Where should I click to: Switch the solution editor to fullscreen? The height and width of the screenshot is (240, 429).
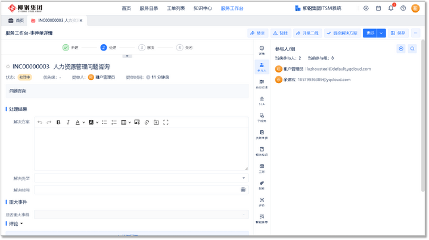tap(166, 122)
